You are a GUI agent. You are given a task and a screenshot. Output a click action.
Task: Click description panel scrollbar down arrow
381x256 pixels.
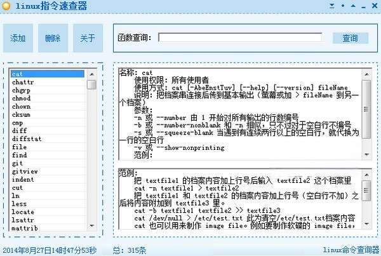click(366, 156)
